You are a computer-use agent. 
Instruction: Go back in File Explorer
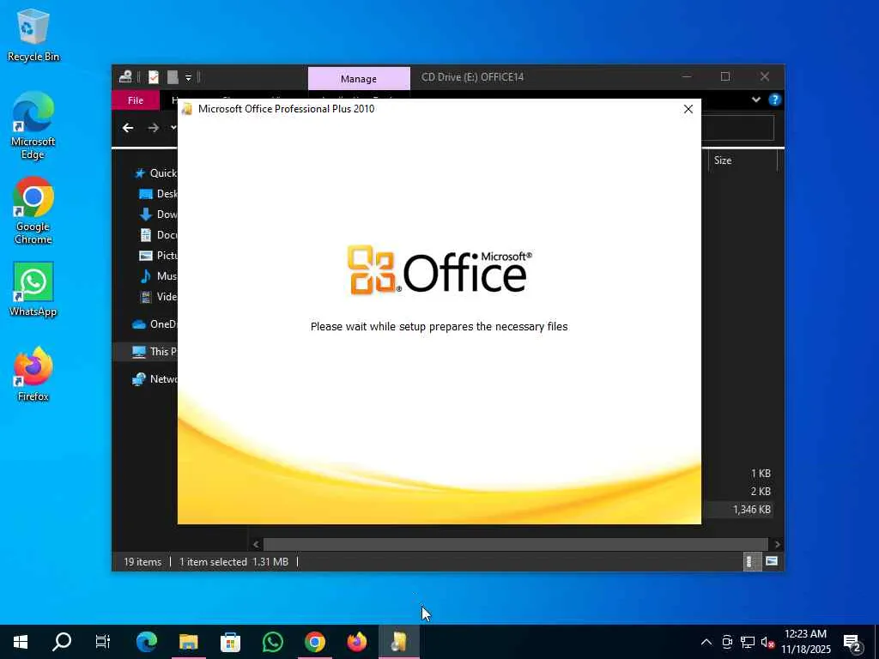pyautogui.click(x=128, y=129)
